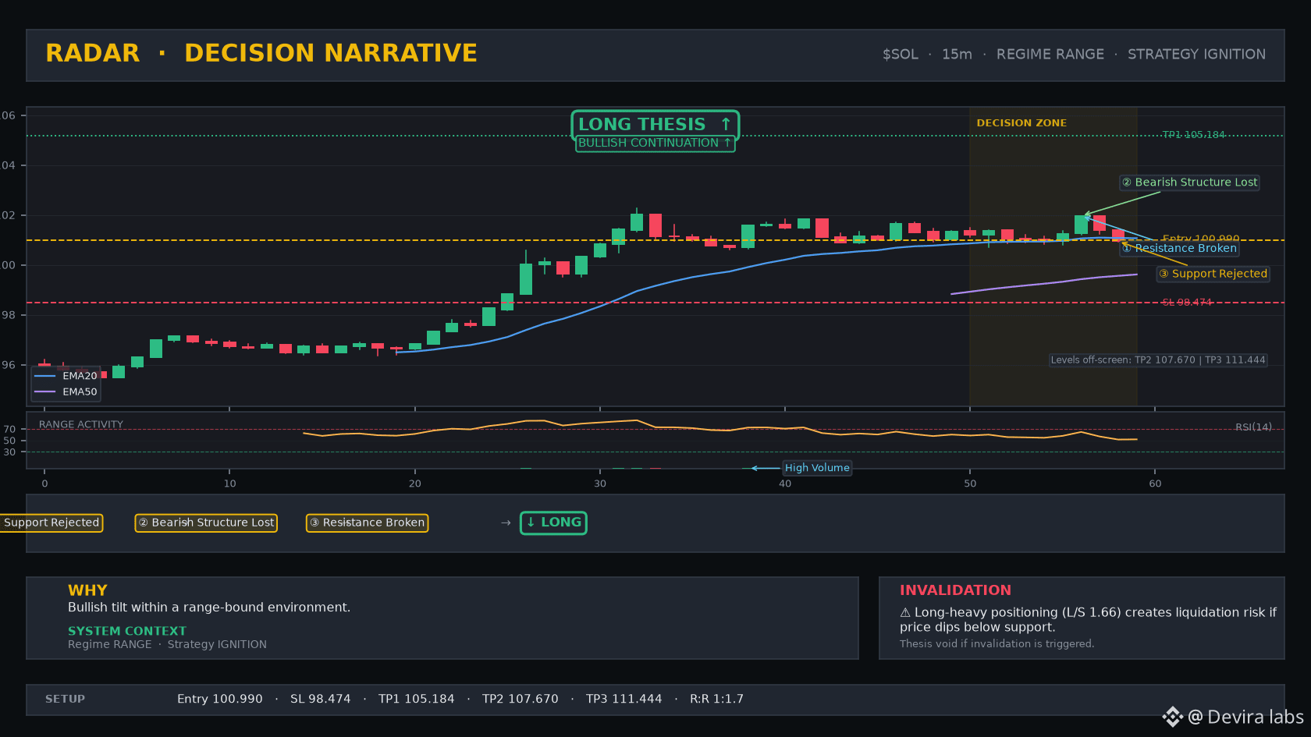Image resolution: width=1311 pixels, height=737 pixels.
Task: Click the Bearish Structure Lost chart annotation
Action: 1189,182
